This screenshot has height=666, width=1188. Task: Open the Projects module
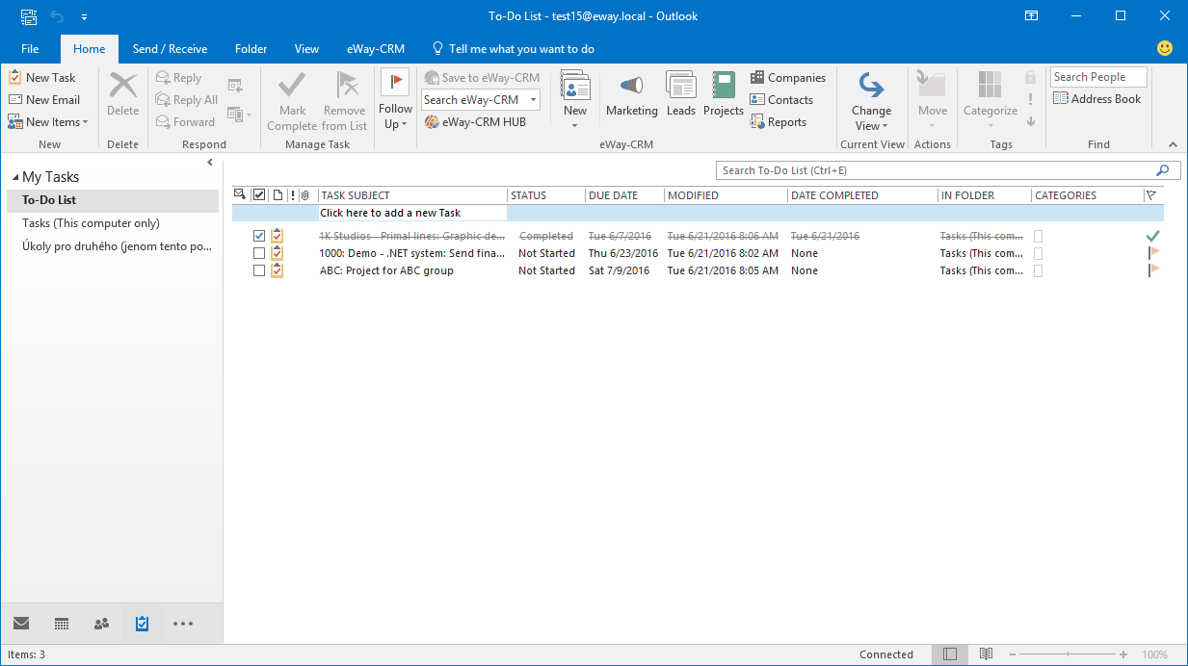point(724,94)
